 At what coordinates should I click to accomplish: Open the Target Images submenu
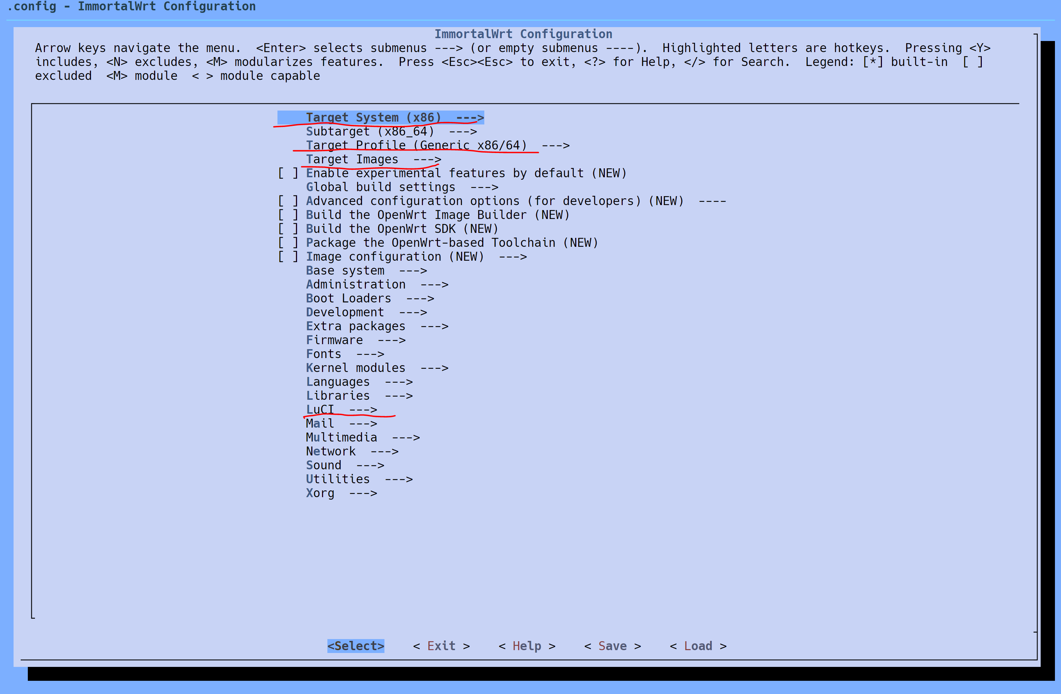click(374, 159)
